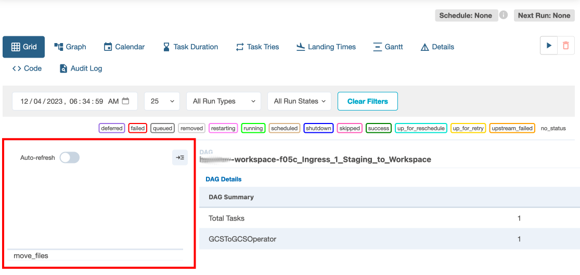Viewport: 580px width, 275px height.
Task: Click the upstream_failed status legend
Action: pyautogui.click(x=512, y=128)
